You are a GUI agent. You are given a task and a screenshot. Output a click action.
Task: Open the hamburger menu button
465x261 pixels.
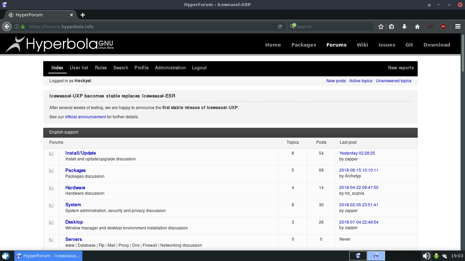(x=458, y=27)
